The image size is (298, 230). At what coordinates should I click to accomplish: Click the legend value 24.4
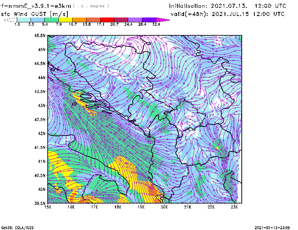pos(128,24)
